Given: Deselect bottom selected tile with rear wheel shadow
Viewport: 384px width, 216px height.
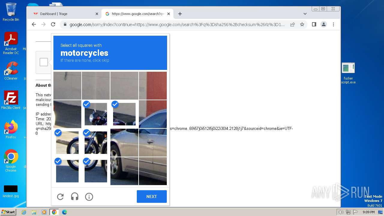Looking at the screenshot, I should [x=96, y=171].
